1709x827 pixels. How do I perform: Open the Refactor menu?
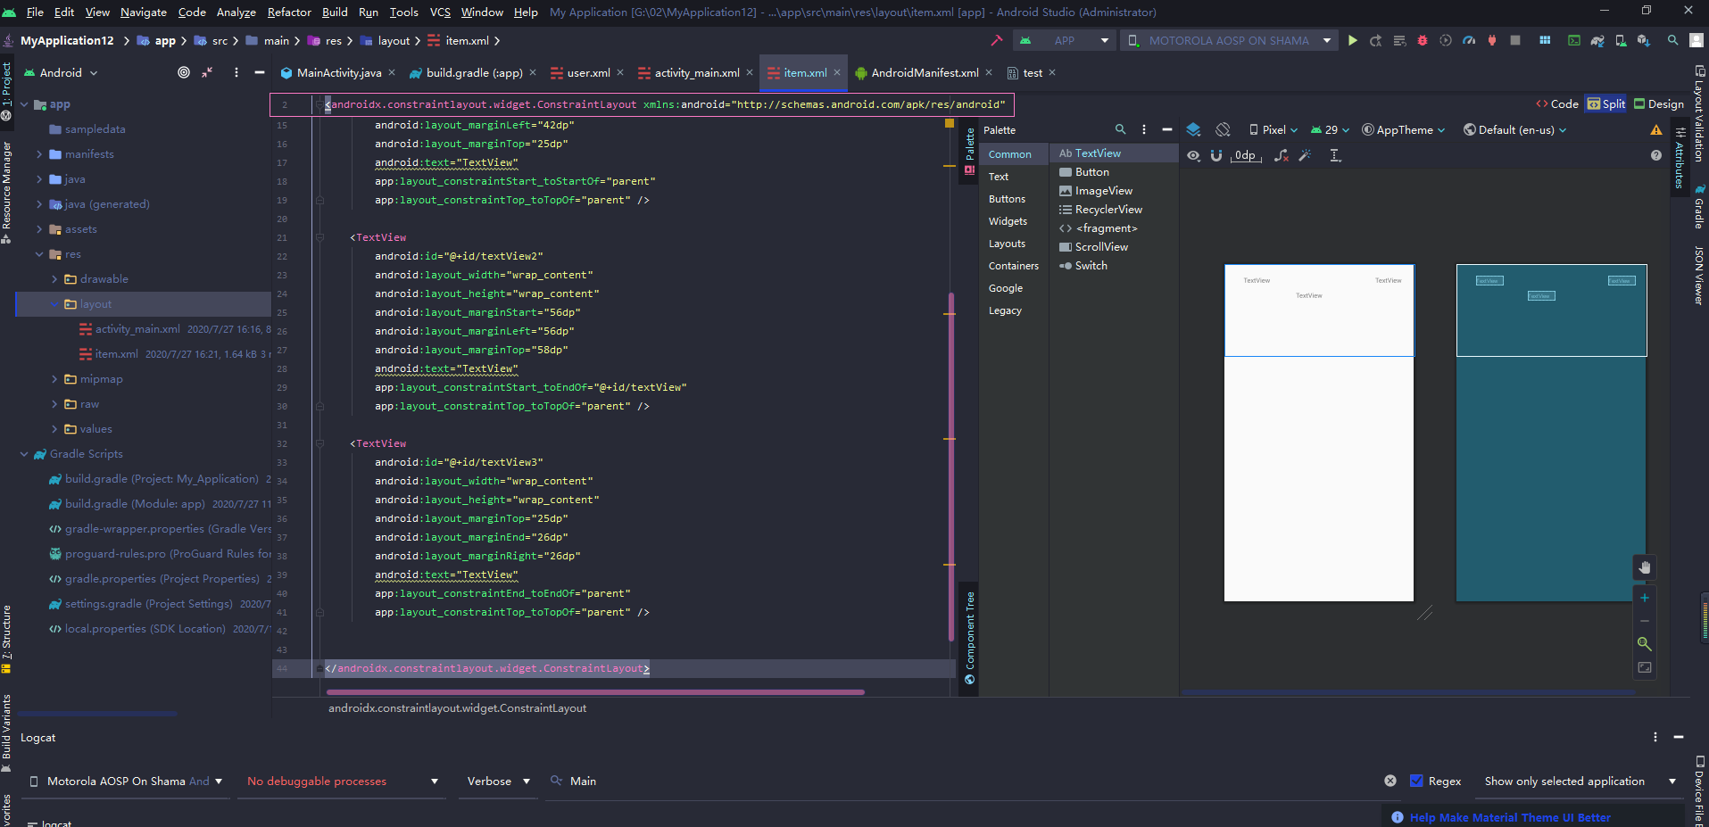[289, 12]
